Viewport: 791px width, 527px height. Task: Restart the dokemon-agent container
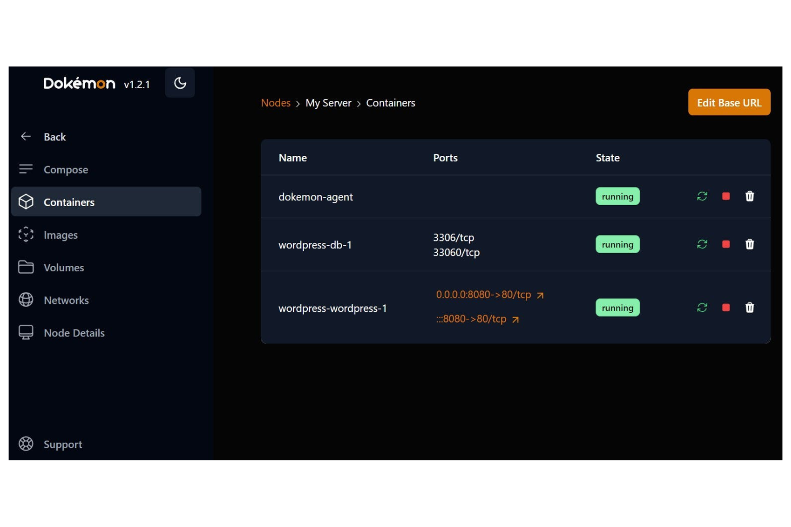pyautogui.click(x=702, y=196)
